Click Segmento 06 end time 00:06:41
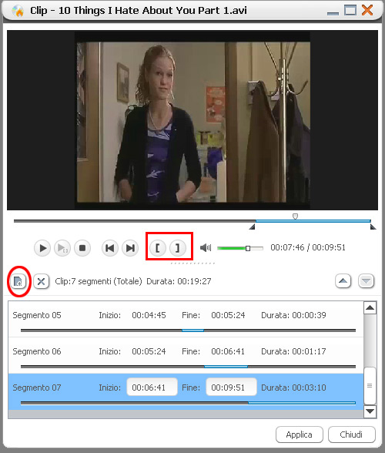 point(228,351)
